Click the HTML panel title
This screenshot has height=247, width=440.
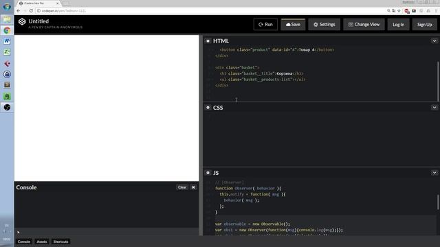221,41
